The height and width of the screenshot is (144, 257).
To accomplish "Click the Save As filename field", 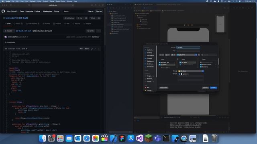I will coord(188,47).
